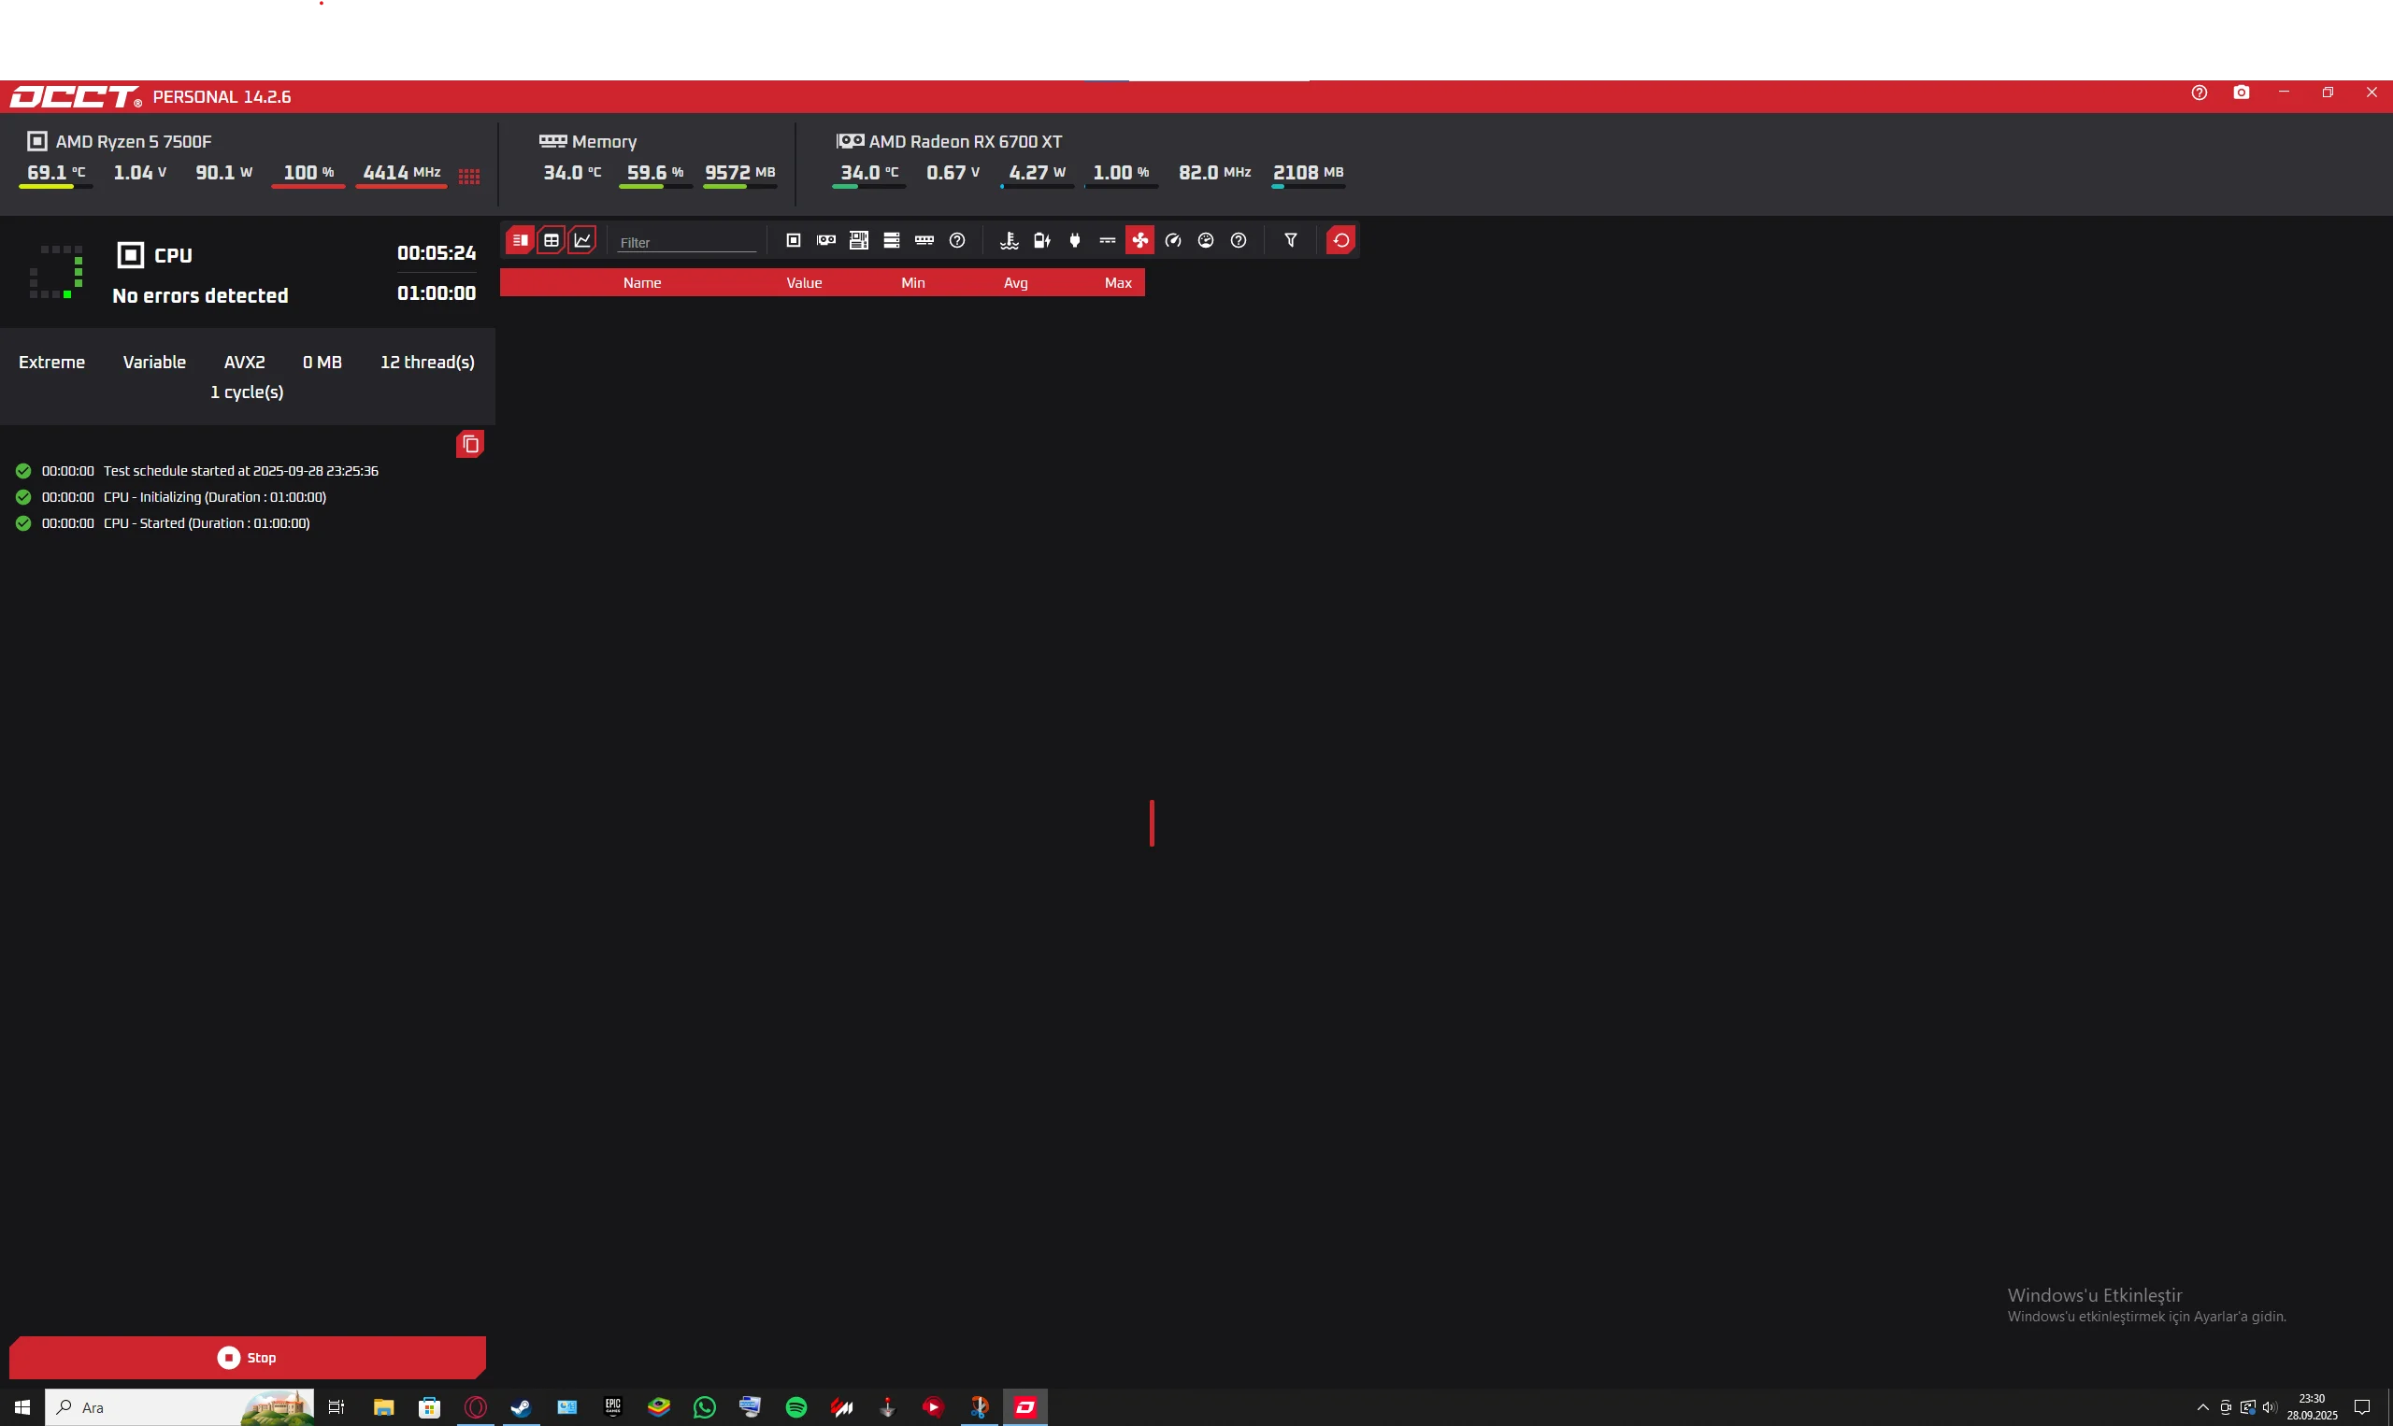The image size is (2393, 1426).
Task: Click the motherboard sensor source icon
Action: tap(858, 240)
